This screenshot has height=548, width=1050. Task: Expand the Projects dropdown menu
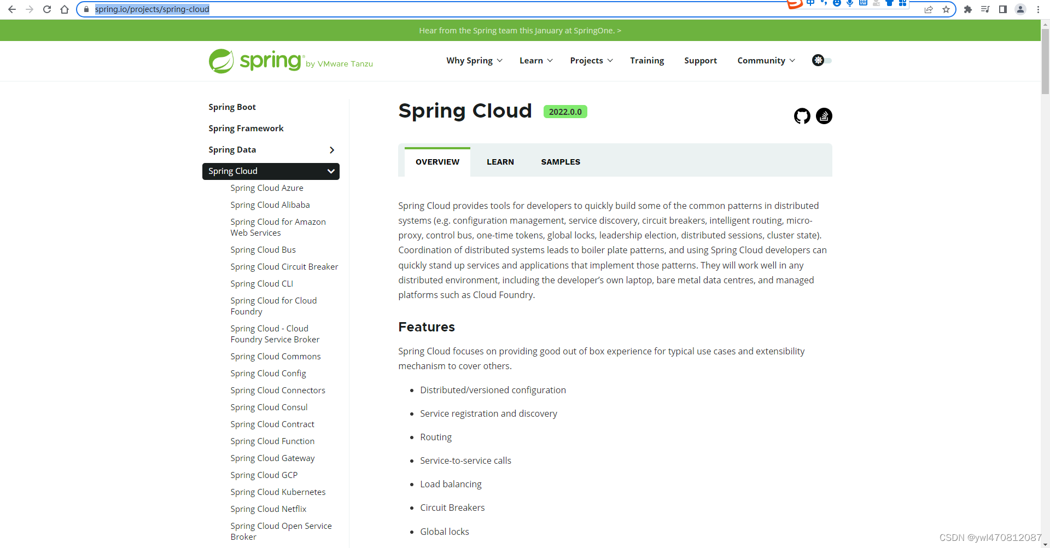(591, 60)
